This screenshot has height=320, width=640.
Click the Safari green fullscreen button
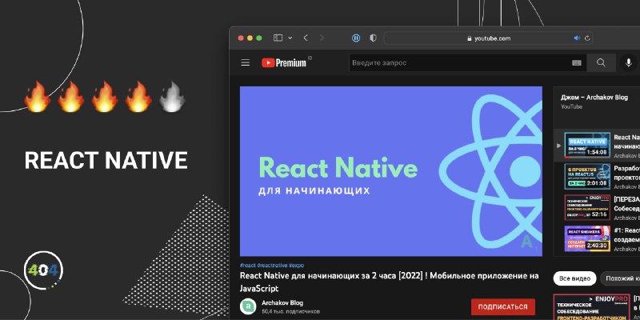tap(258, 38)
